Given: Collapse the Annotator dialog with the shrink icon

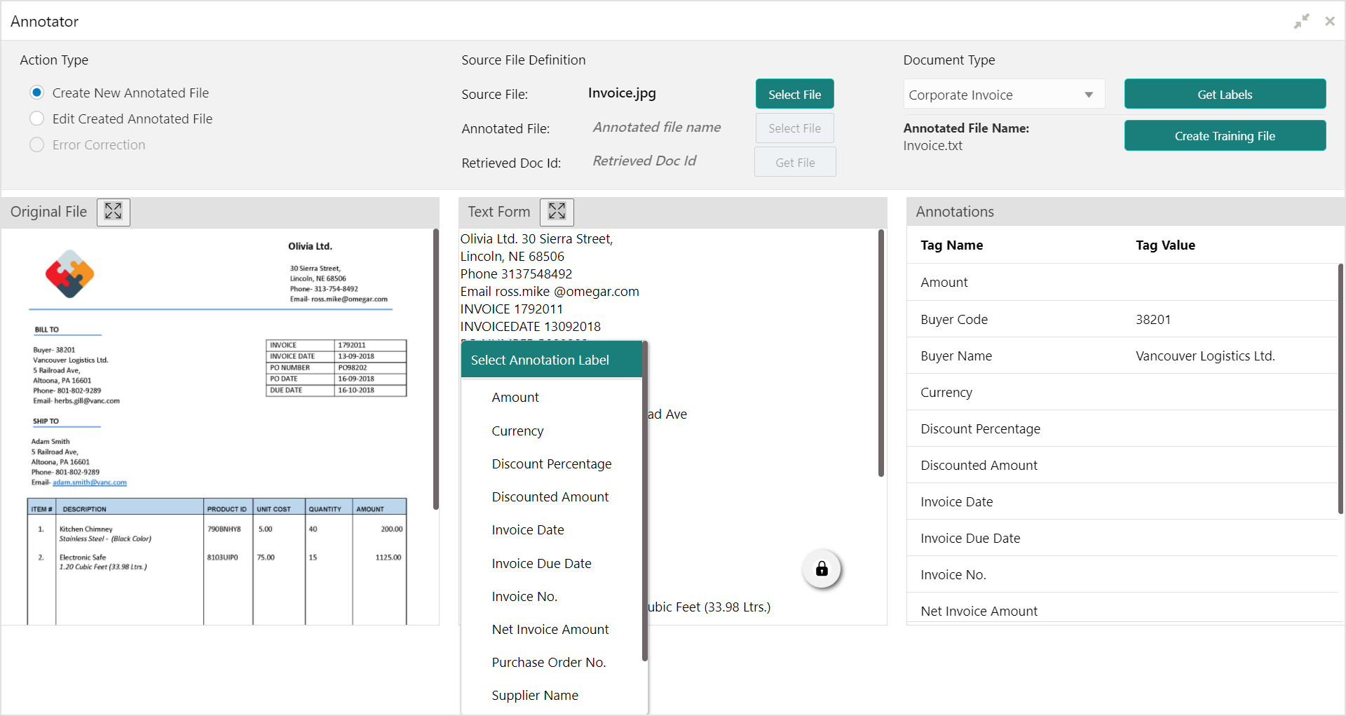Looking at the screenshot, I should click(1302, 21).
